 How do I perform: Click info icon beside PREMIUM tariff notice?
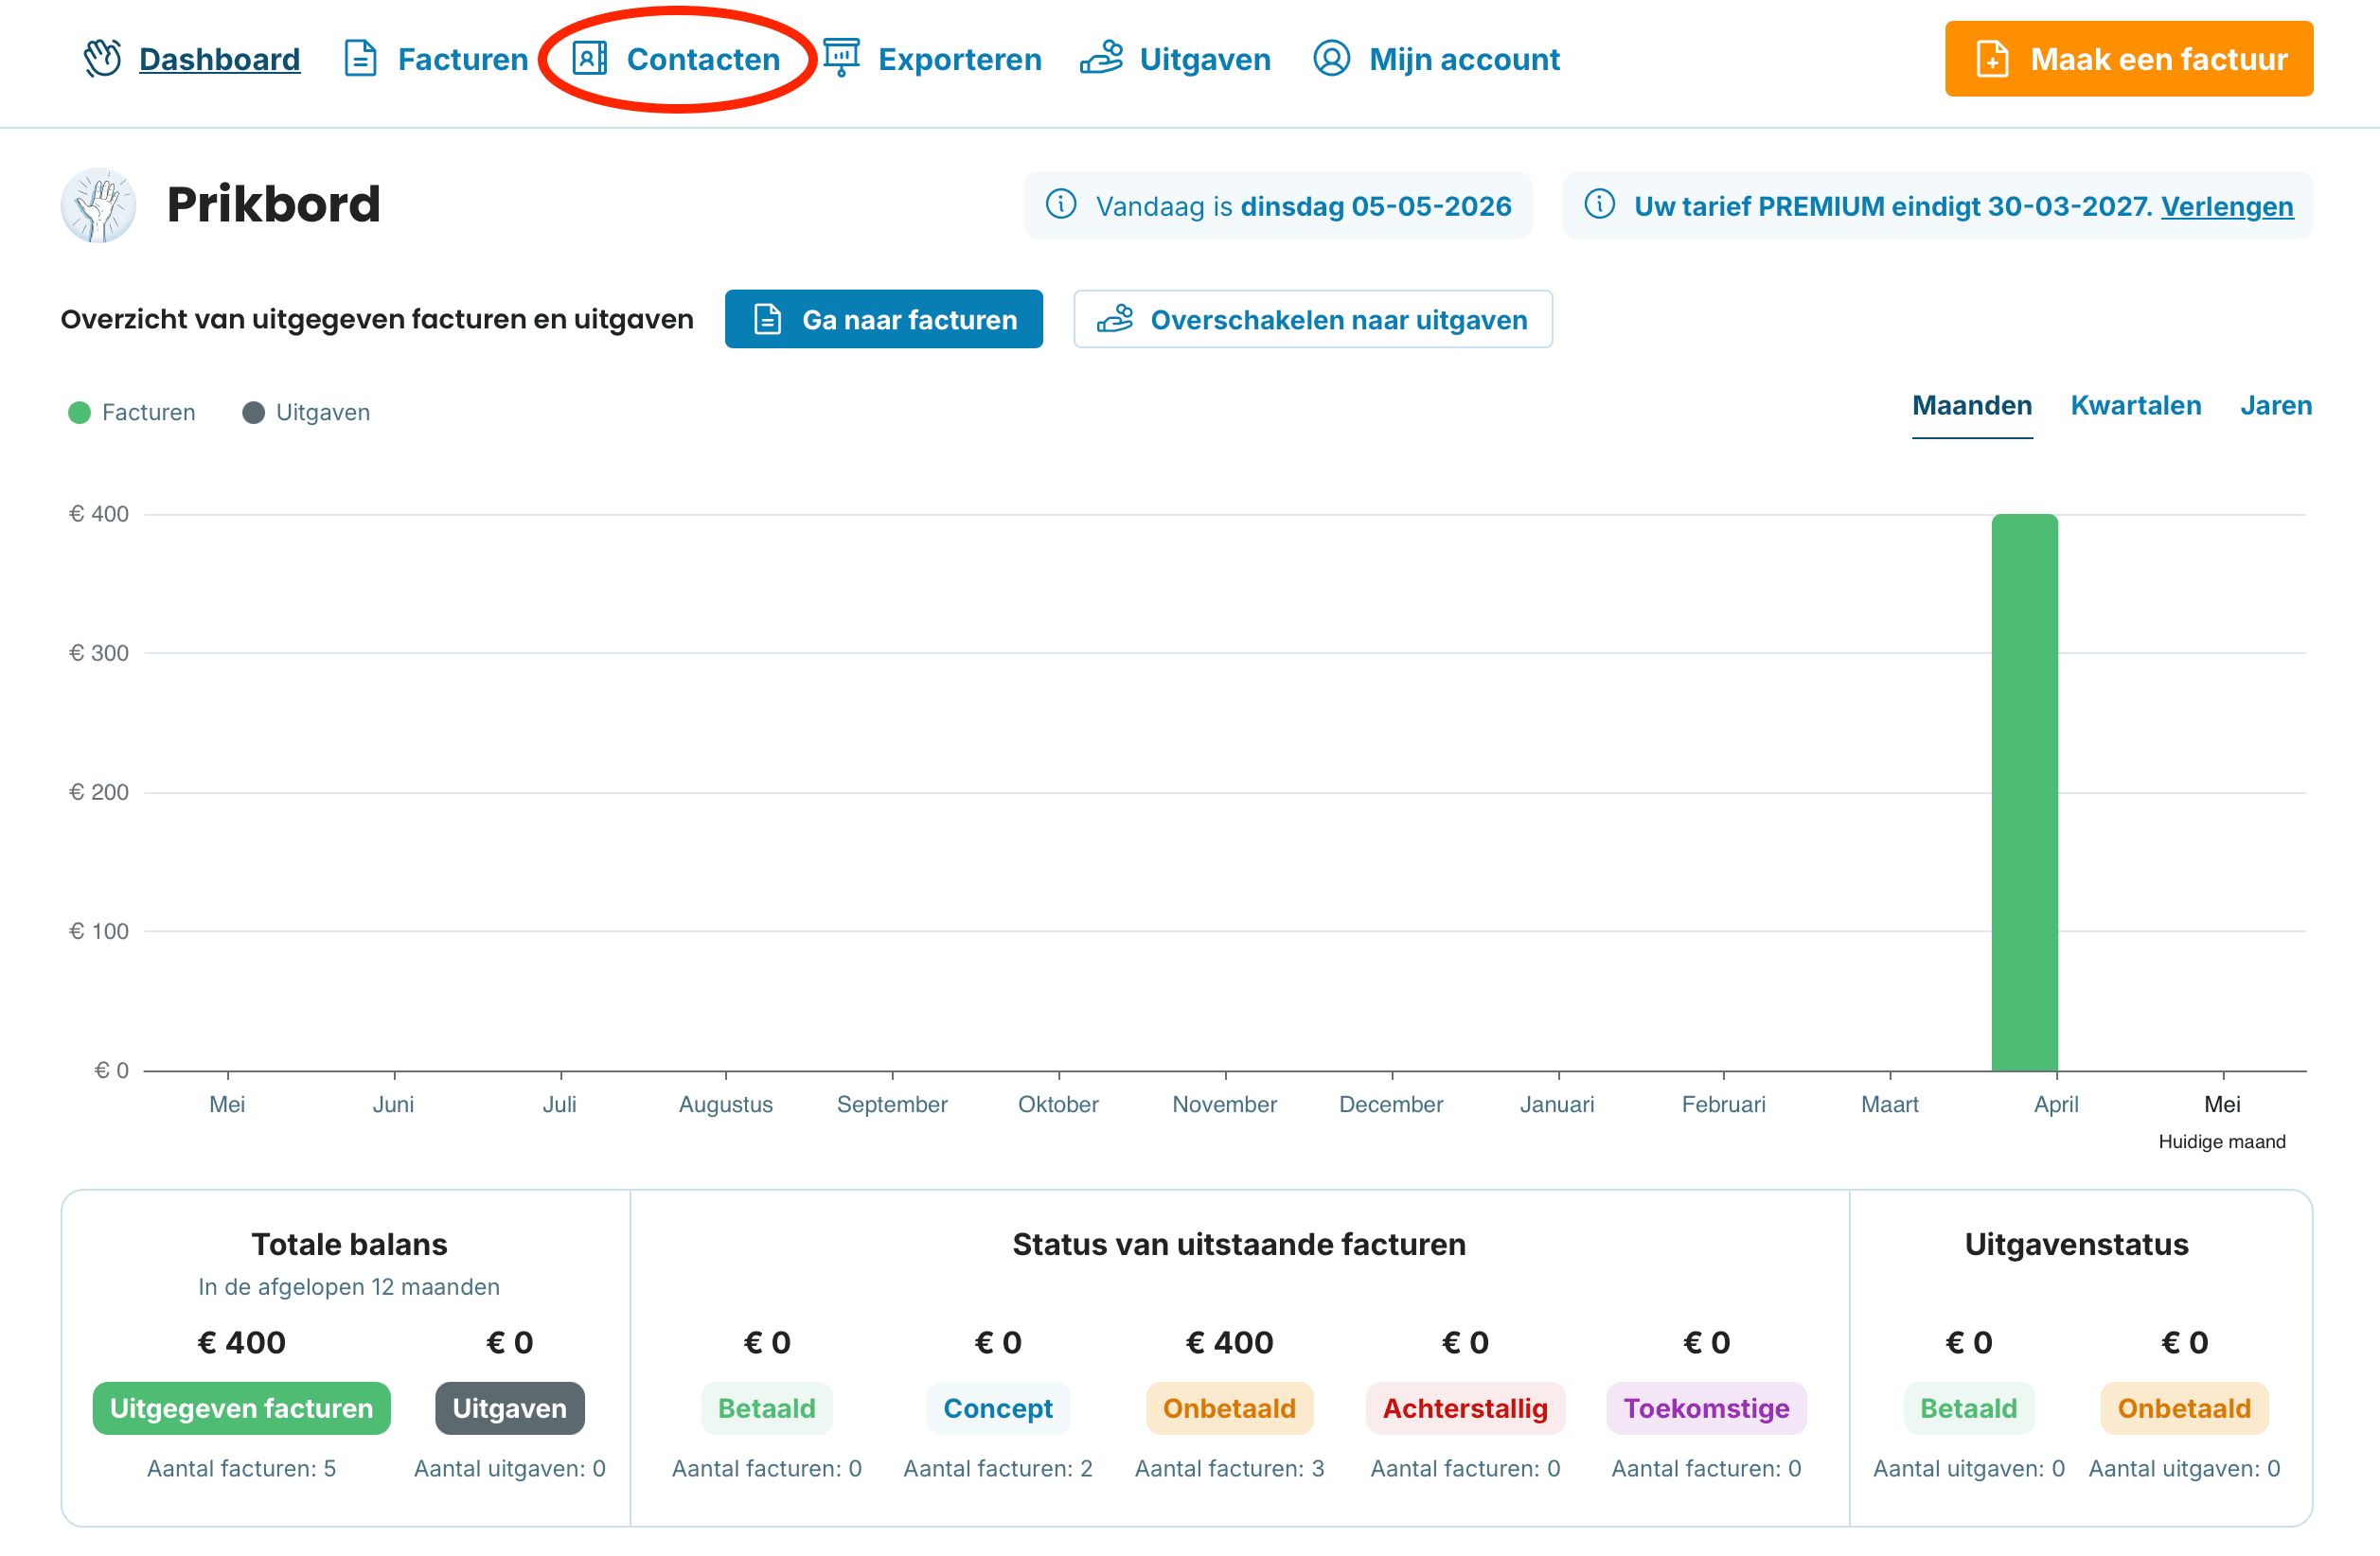point(1600,205)
